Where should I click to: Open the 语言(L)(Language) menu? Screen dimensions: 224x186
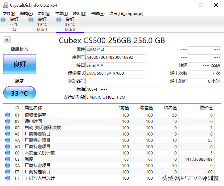(x=126, y=14)
